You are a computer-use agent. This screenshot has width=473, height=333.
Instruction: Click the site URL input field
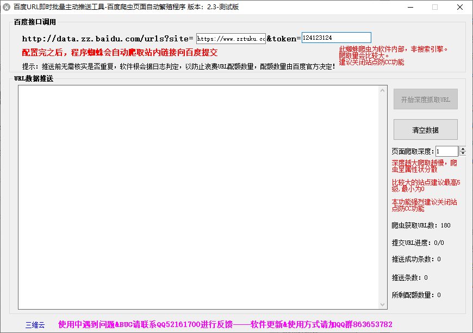pyautogui.click(x=231, y=39)
